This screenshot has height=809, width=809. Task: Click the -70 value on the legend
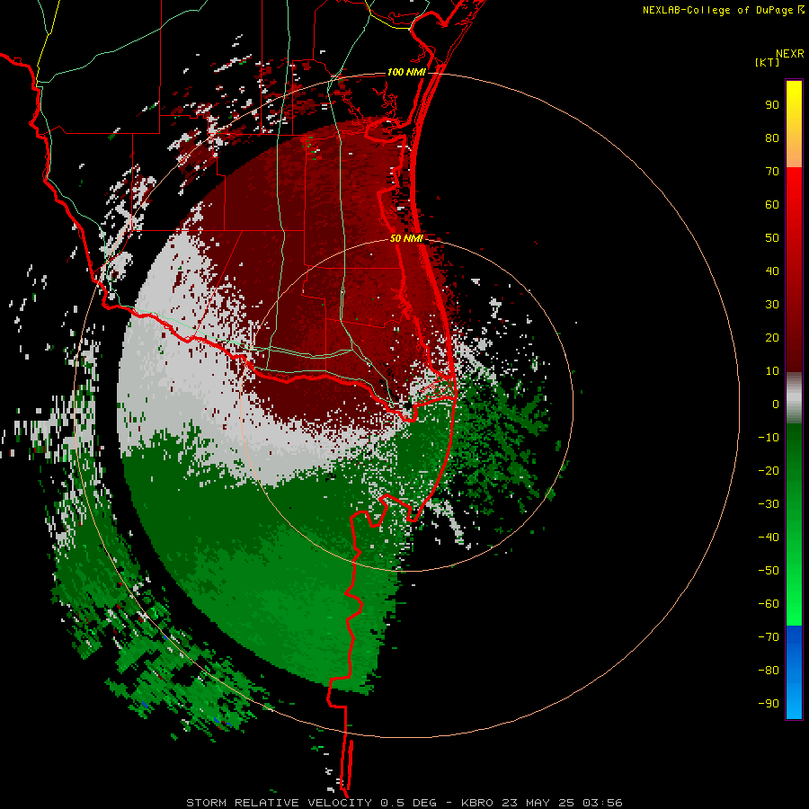coord(769,637)
